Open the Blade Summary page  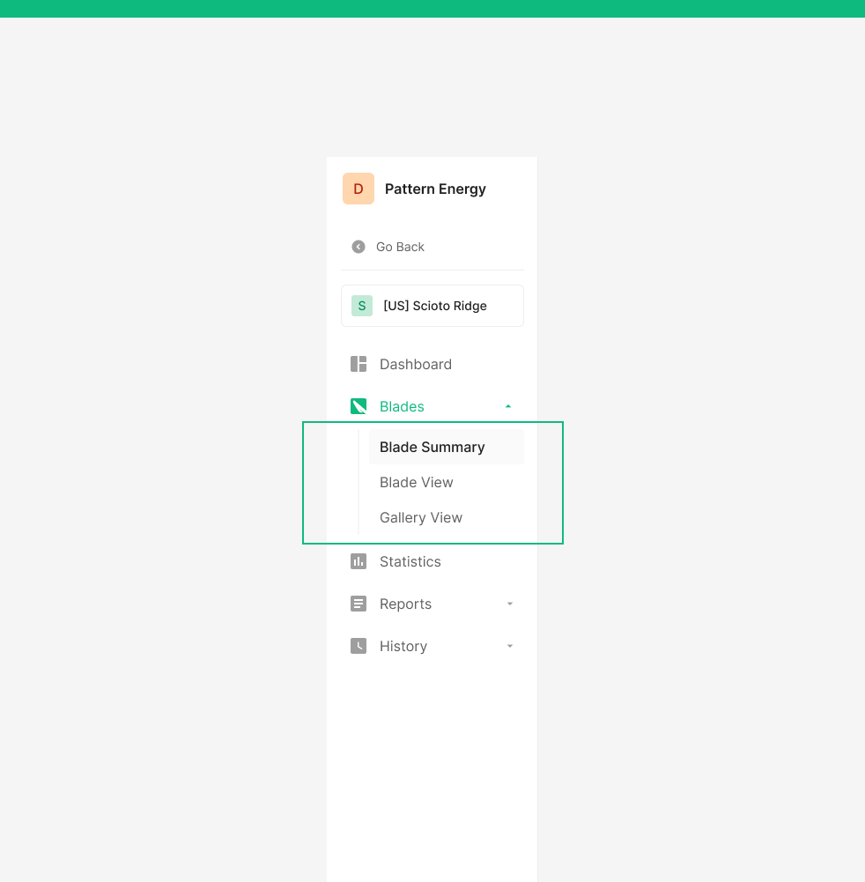(432, 447)
